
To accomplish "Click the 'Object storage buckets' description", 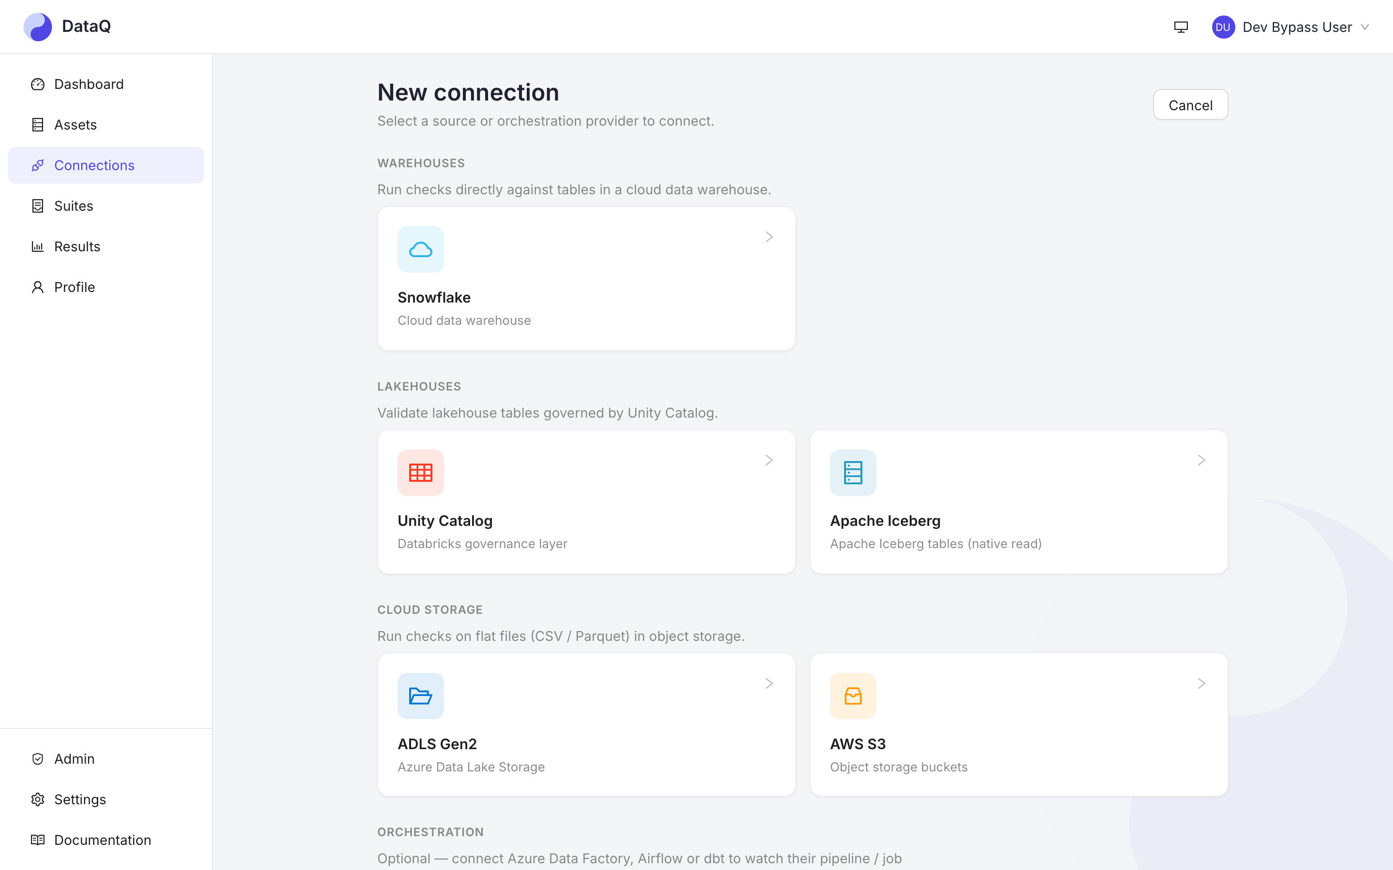I will (899, 767).
